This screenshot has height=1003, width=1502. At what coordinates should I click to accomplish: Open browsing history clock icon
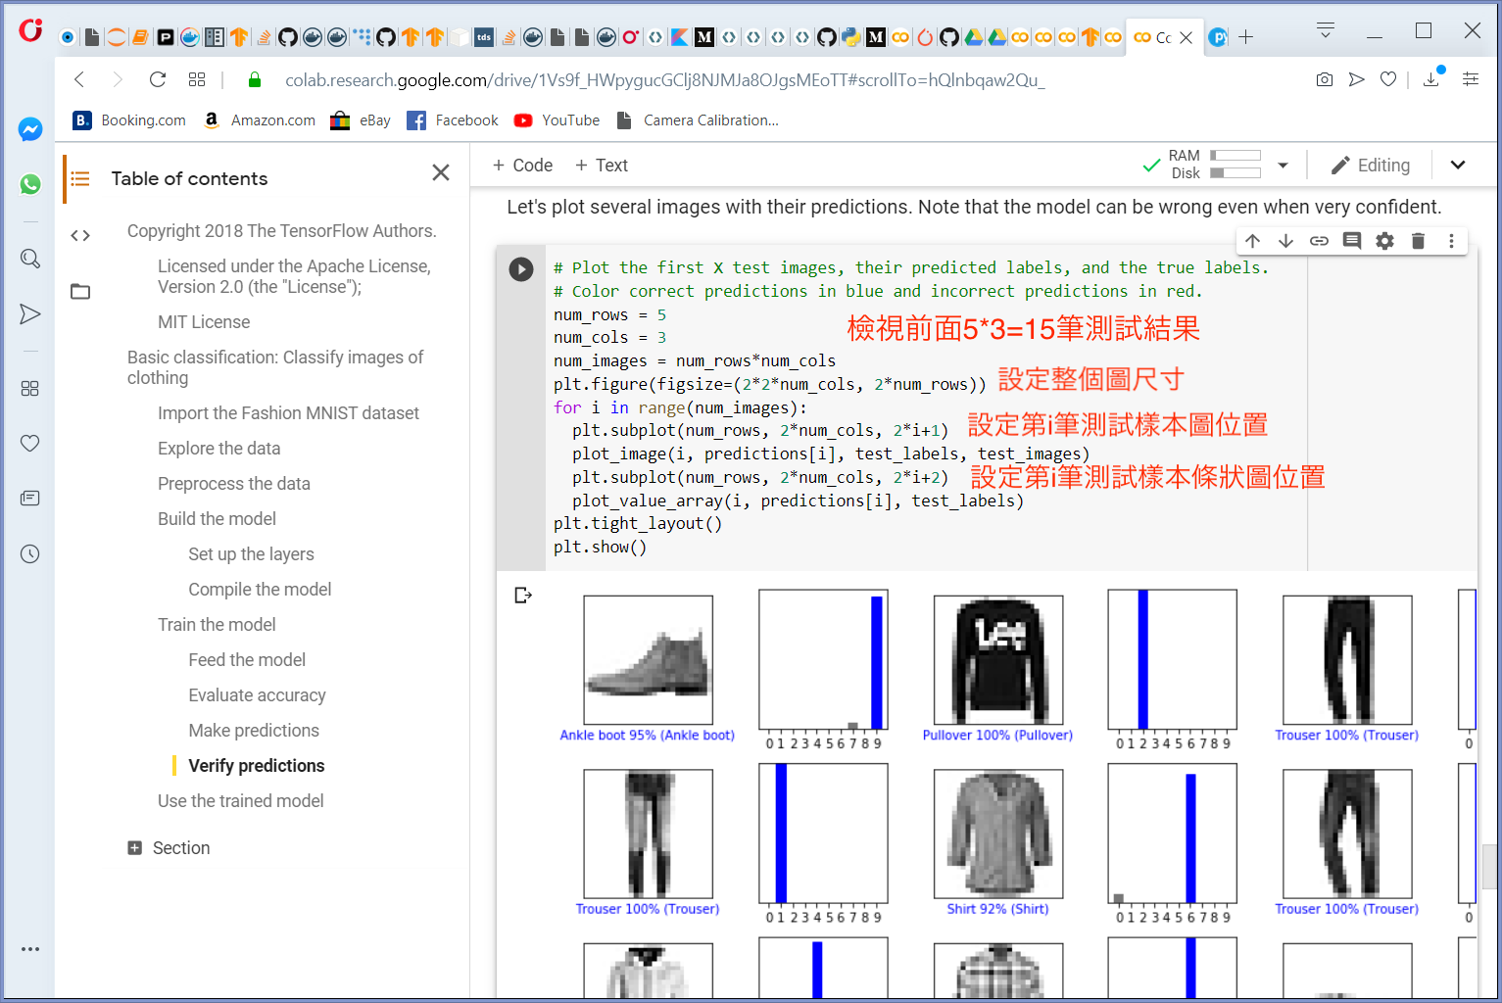coord(30,554)
